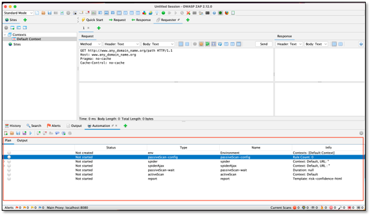The image size is (371, 216).
Task: Open response Header: Text dropdown
Action: [289, 44]
